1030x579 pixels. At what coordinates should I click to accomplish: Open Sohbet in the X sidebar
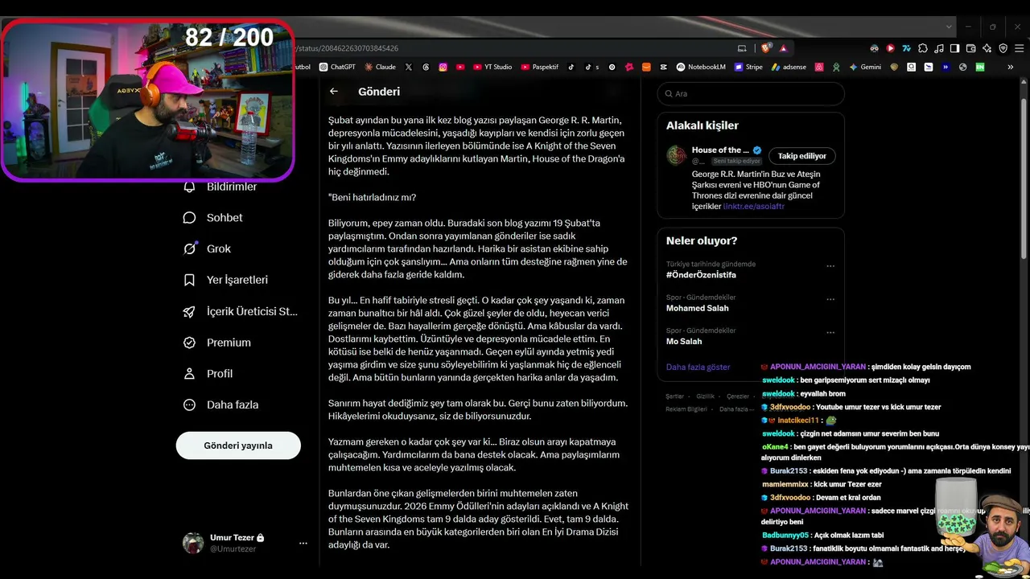212,218
